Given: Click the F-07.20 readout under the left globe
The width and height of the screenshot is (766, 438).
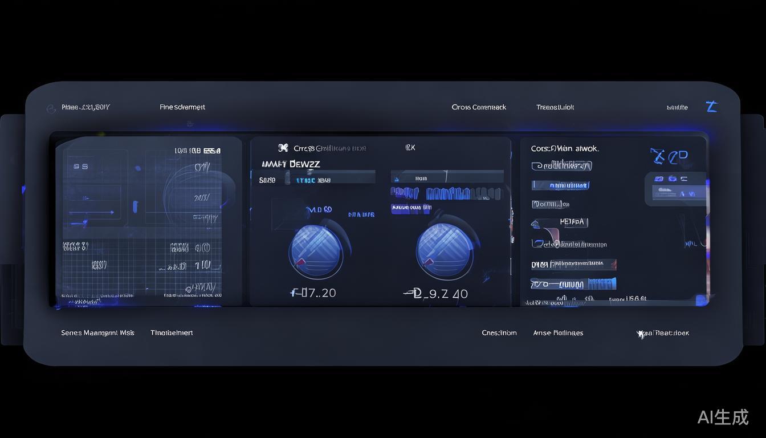Looking at the screenshot, I should (313, 293).
